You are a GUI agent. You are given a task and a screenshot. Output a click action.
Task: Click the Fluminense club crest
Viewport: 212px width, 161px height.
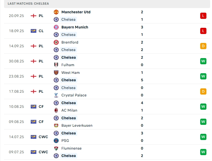(x=56, y=148)
